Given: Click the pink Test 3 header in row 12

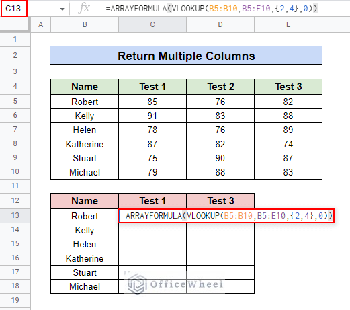Looking at the screenshot, I should click(x=220, y=201).
